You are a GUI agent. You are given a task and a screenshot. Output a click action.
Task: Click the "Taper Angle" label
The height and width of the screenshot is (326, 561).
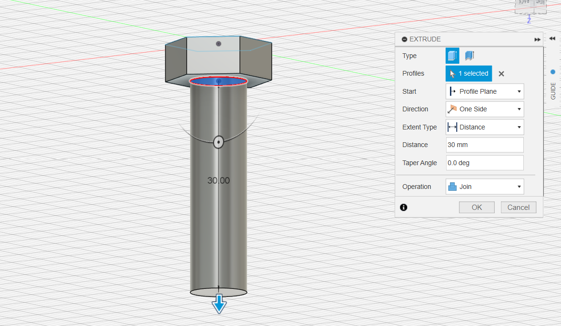pyautogui.click(x=419, y=163)
